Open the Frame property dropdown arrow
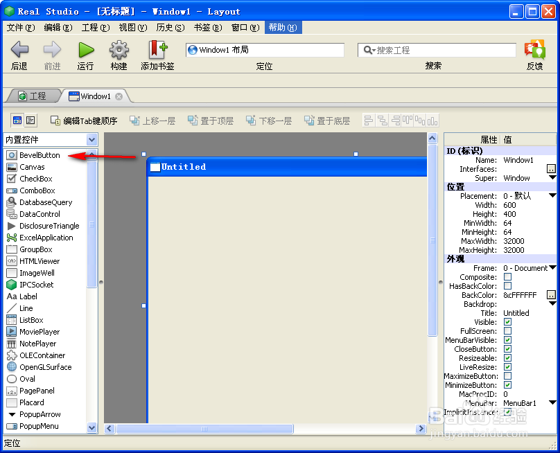 (552, 267)
